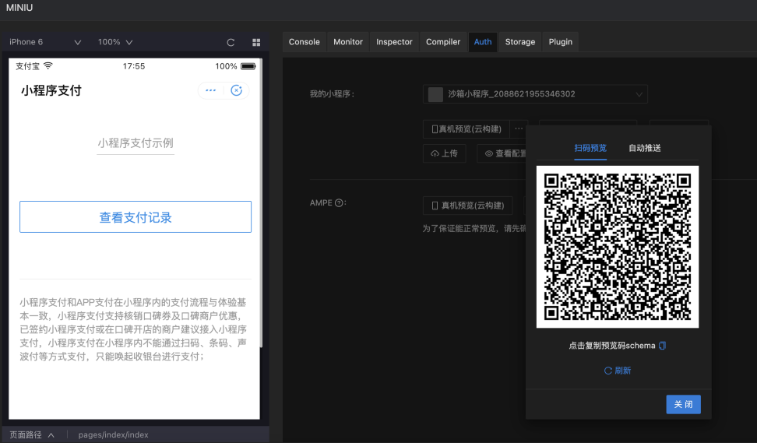Switch to the Storage tab
The image size is (757, 443).
[x=520, y=42]
